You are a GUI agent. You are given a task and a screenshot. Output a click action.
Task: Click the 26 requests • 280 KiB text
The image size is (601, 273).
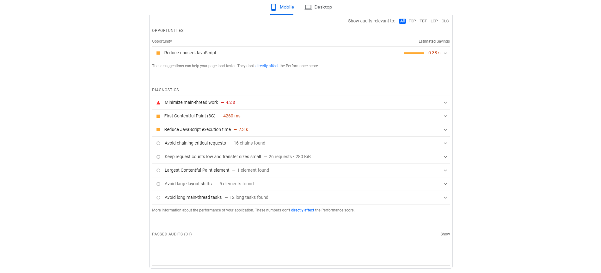(x=290, y=157)
